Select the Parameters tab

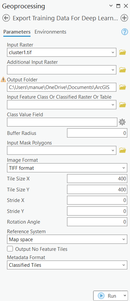point(17,32)
